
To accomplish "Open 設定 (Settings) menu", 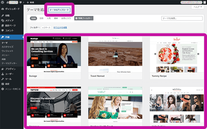I will (7, 84).
